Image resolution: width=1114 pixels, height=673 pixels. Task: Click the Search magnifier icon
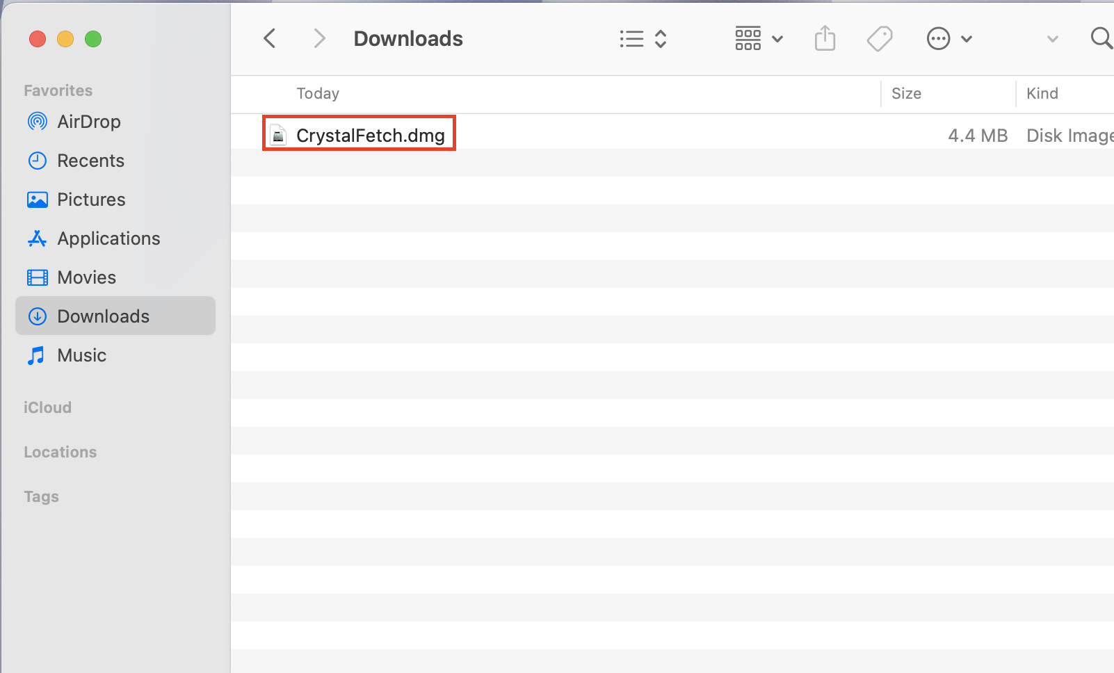coord(1101,38)
